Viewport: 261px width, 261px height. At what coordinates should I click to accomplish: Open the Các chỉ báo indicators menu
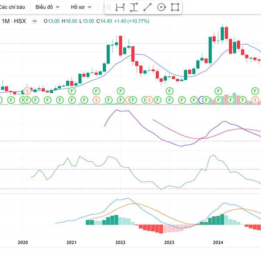point(12,7)
